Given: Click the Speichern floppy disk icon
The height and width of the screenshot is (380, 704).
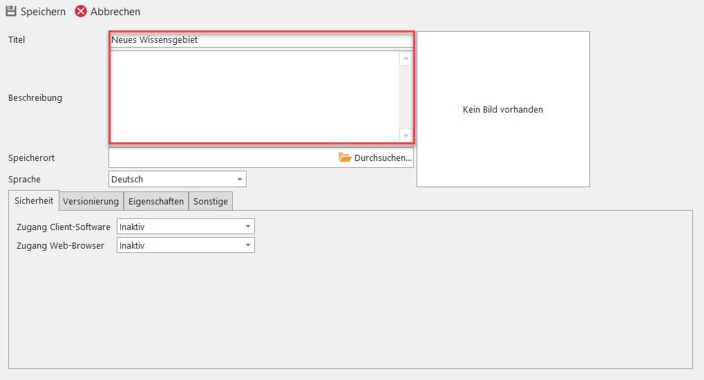Looking at the screenshot, I should [11, 12].
